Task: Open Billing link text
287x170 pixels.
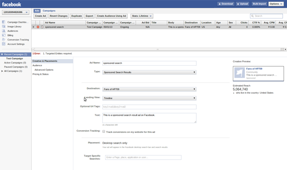Action: click(x=10, y=35)
